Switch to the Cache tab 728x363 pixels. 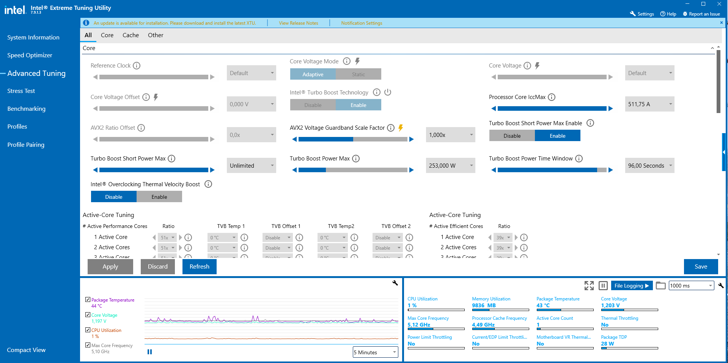point(131,35)
